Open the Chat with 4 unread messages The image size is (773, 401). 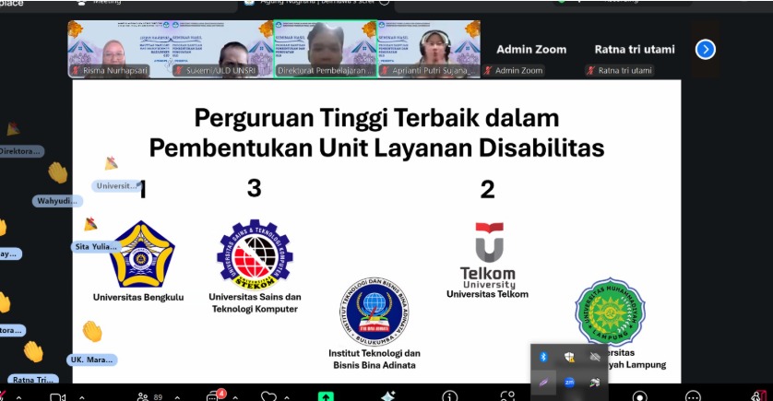[216, 395]
